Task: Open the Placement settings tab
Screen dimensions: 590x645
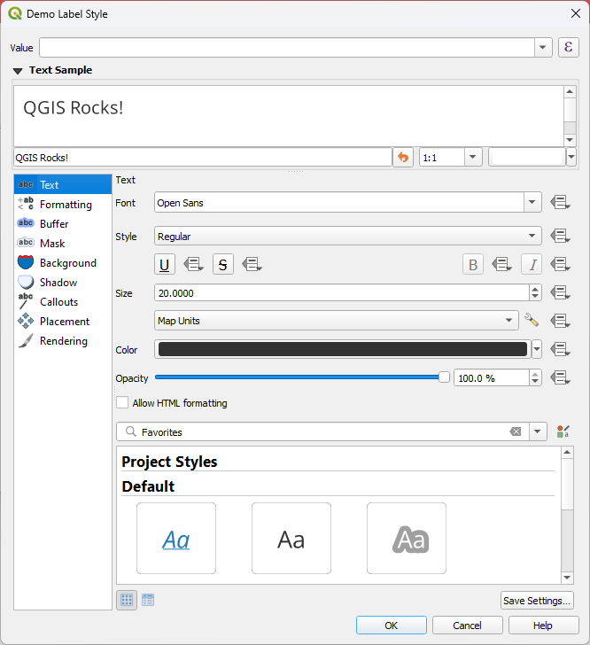Action: (64, 322)
